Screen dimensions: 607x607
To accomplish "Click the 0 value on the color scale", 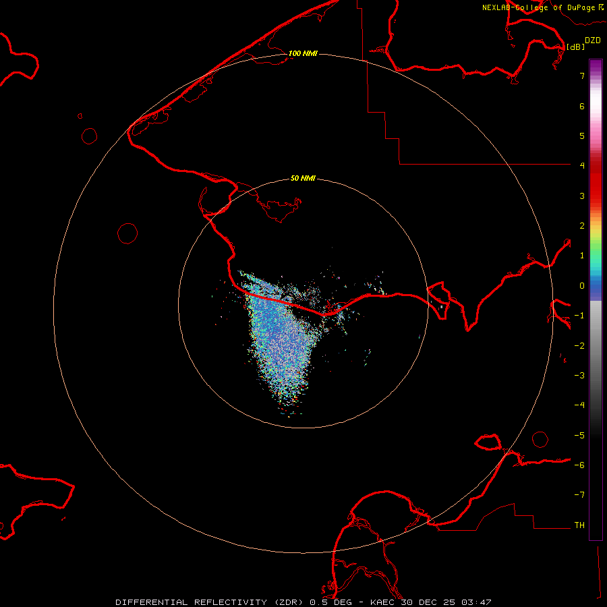I will point(582,286).
